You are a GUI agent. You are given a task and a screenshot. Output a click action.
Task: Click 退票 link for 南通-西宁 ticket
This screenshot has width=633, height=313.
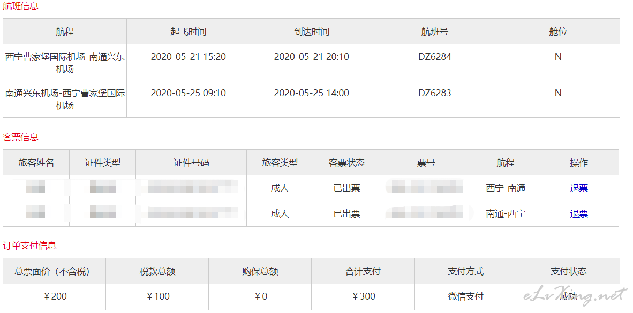(x=578, y=214)
